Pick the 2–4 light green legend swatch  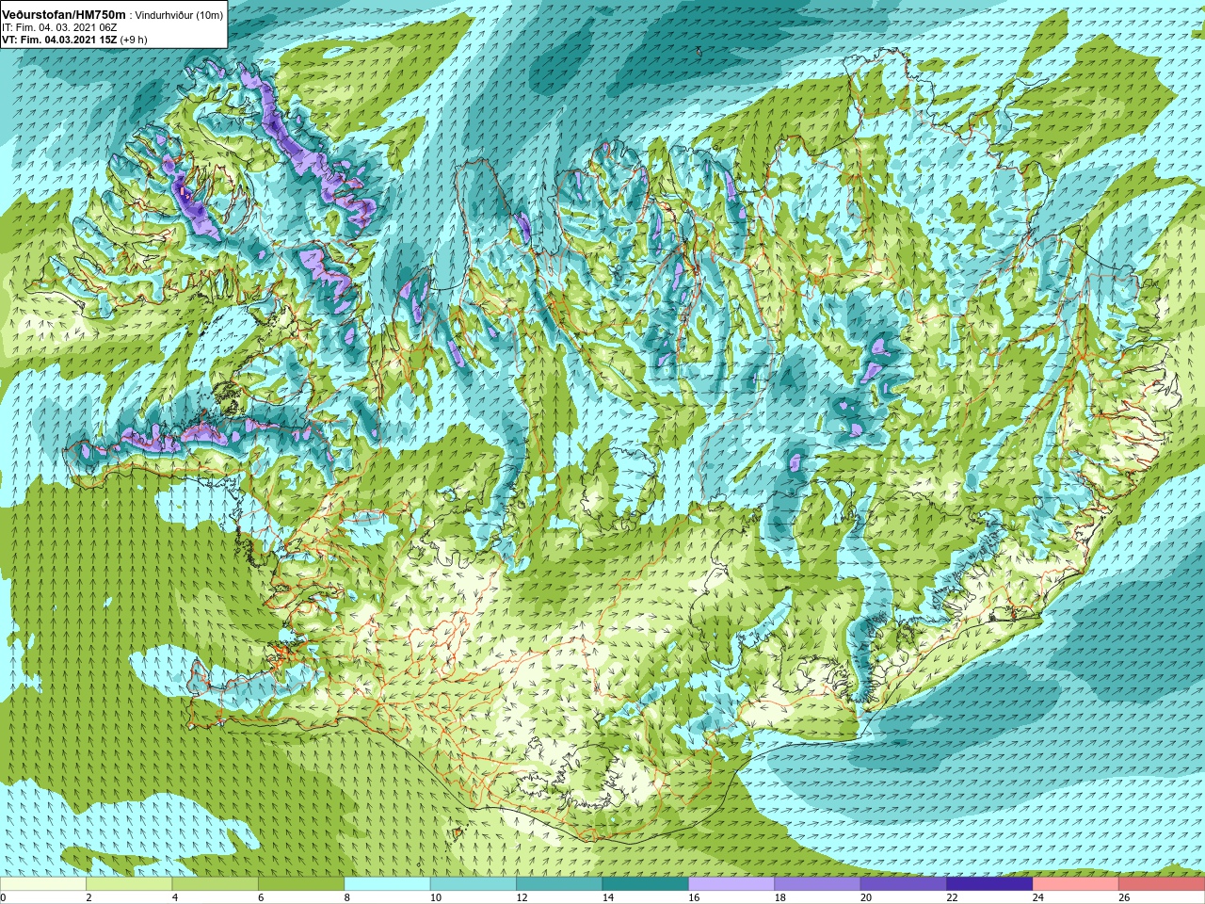[129, 884]
